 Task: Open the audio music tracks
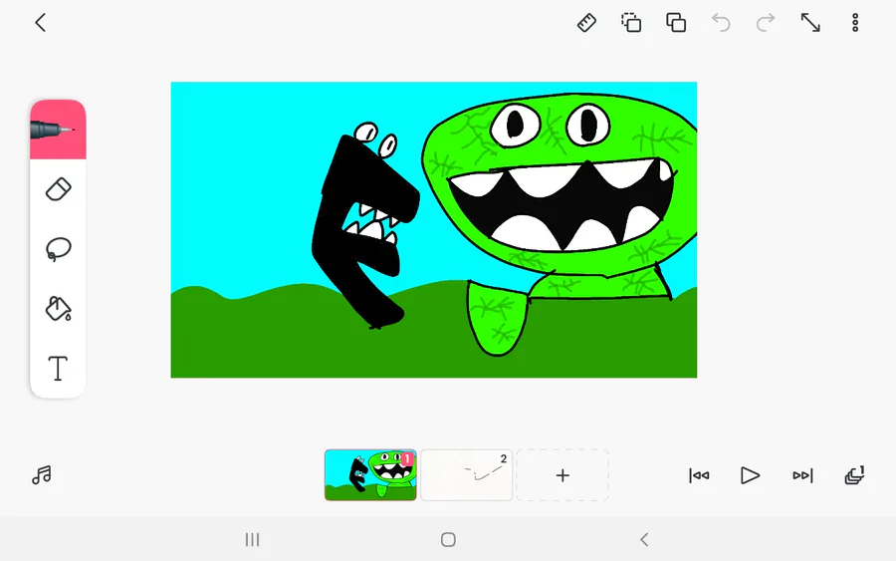click(x=42, y=475)
